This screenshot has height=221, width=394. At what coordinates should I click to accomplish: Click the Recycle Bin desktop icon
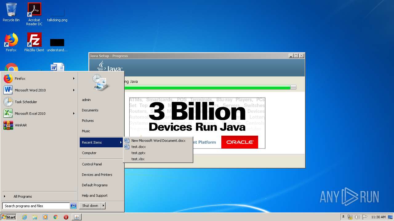click(11, 12)
